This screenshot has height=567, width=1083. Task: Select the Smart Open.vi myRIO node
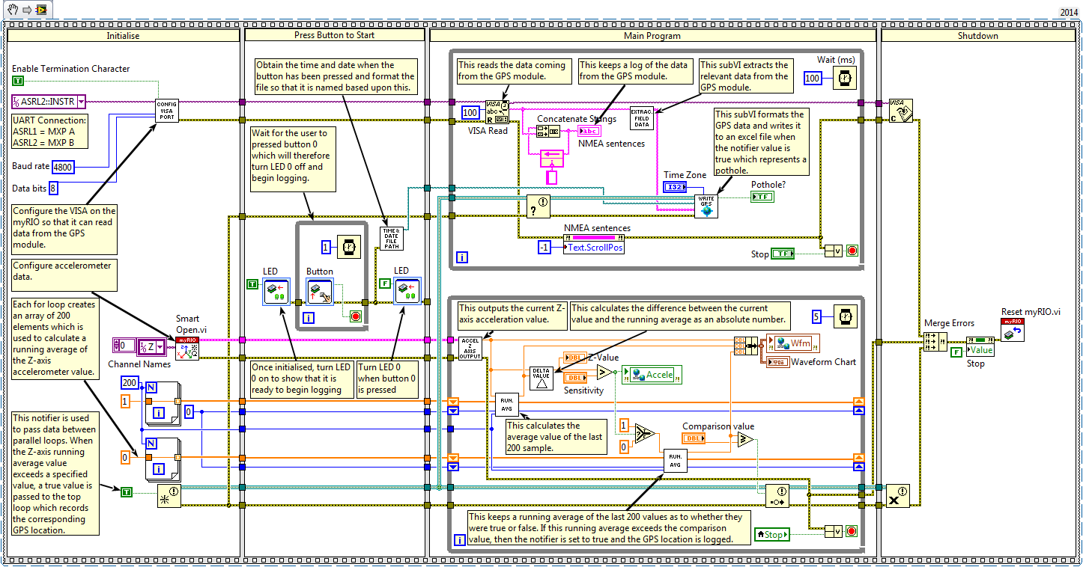tap(187, 349)
